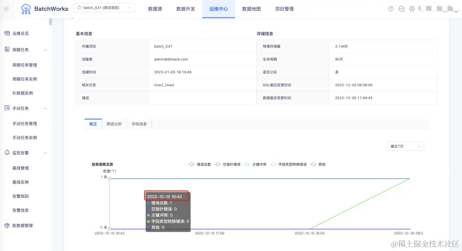Click the 运维总览 icon
This screenshot has width=462, height=251.
pos(7,33)
